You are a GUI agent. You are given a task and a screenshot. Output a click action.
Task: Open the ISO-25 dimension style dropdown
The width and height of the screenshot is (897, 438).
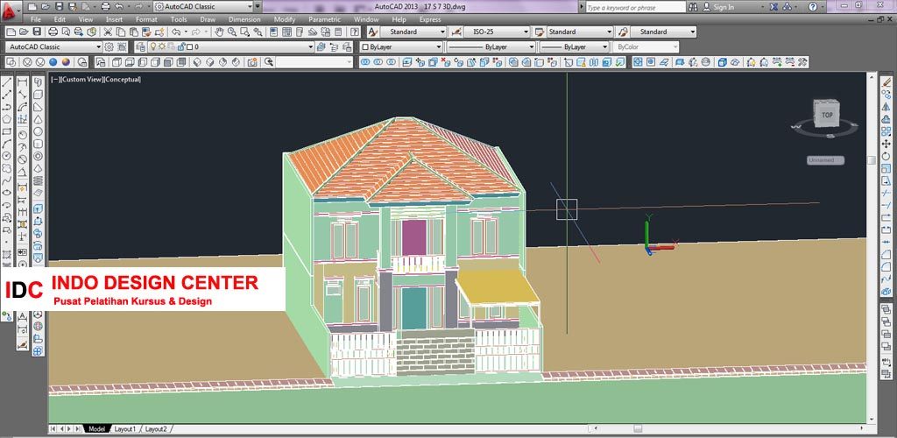[498, 32]
